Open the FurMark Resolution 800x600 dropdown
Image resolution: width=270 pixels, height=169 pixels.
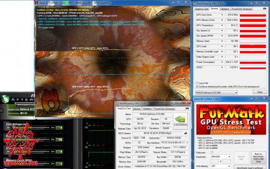pyautogui.click(x=220, y=157)
